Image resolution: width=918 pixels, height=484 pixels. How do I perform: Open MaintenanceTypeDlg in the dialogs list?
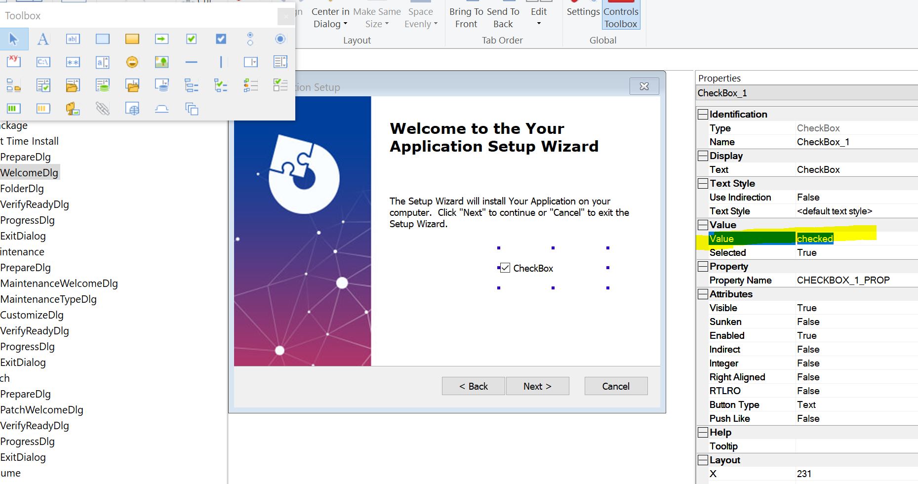[x=48, y=299]
